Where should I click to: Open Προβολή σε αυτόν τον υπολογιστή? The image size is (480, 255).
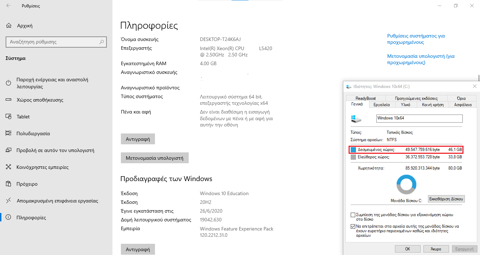pos(56,150)
